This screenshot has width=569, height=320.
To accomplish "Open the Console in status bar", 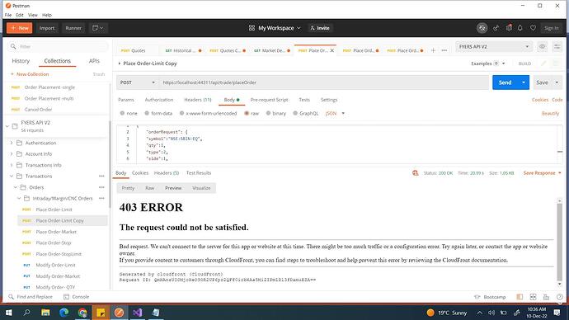I will point(76,297).
